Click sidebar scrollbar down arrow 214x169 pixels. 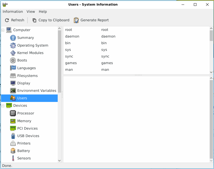(59, 161)
